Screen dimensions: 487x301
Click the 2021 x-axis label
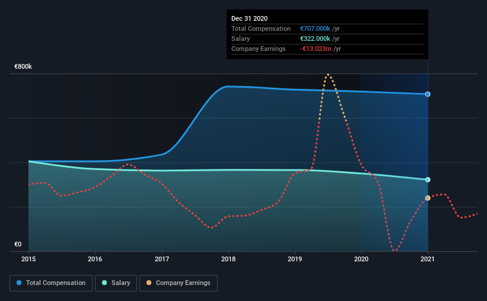pos(428,259)
